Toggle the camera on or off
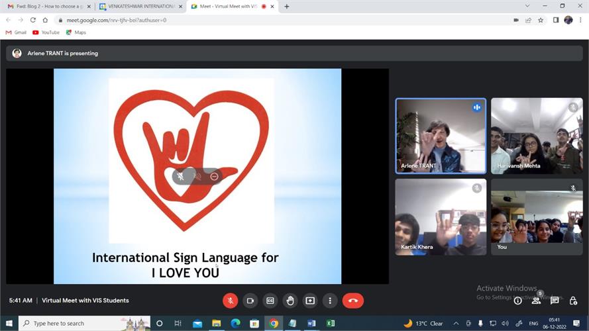 [250, 301]
